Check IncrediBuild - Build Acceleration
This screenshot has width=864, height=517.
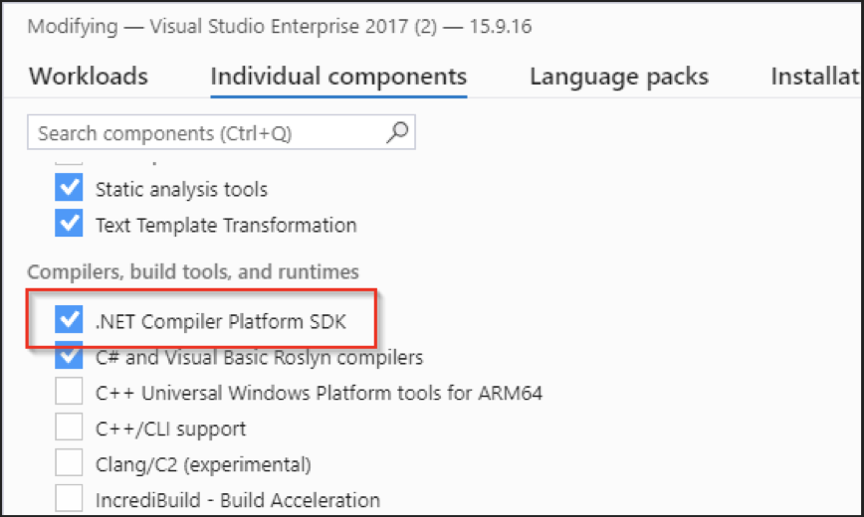tap(70, 499)
